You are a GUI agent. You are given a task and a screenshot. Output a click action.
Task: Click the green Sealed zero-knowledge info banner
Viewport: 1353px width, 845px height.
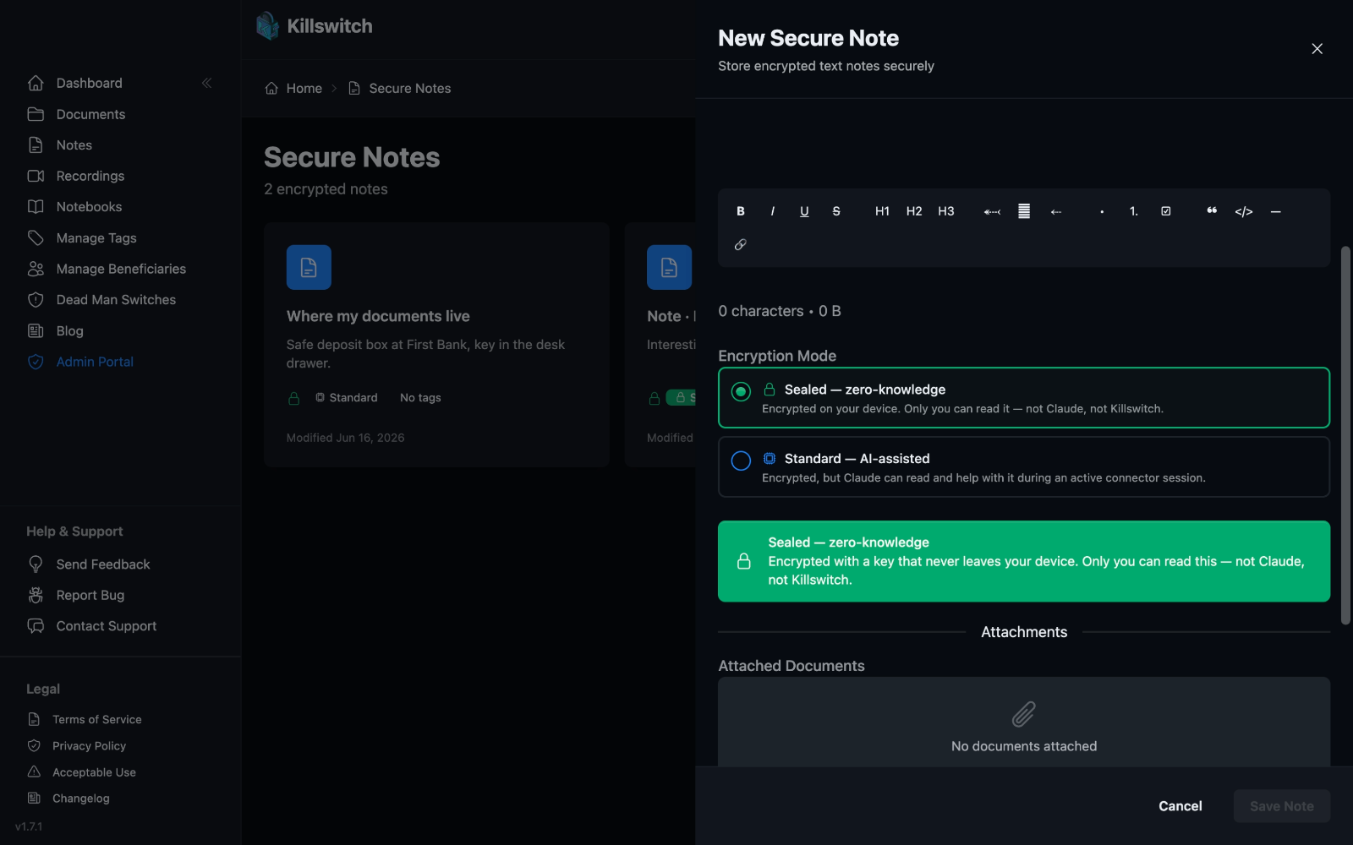[1023, 561]
